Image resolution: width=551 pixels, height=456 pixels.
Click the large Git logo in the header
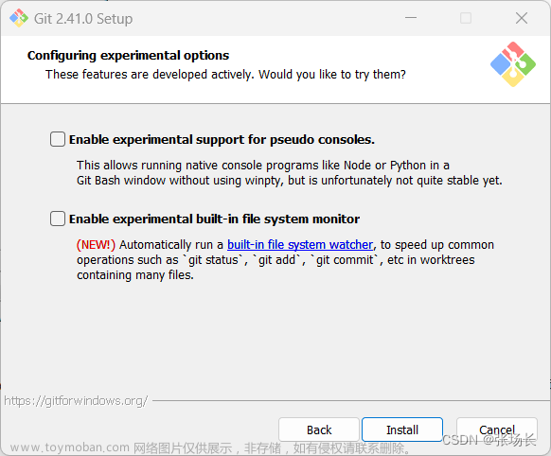tap(513, 64)
